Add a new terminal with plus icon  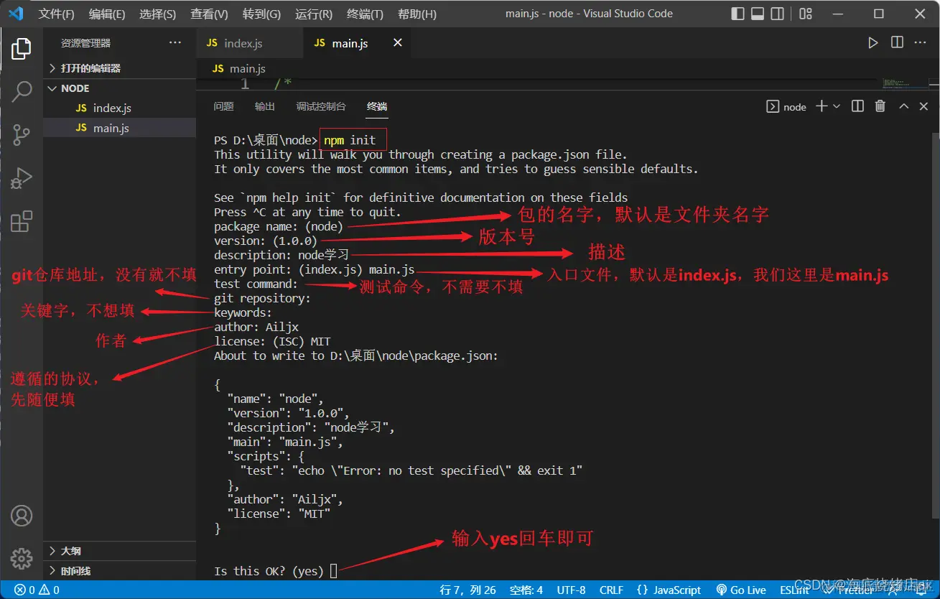(x=822, y=106)
